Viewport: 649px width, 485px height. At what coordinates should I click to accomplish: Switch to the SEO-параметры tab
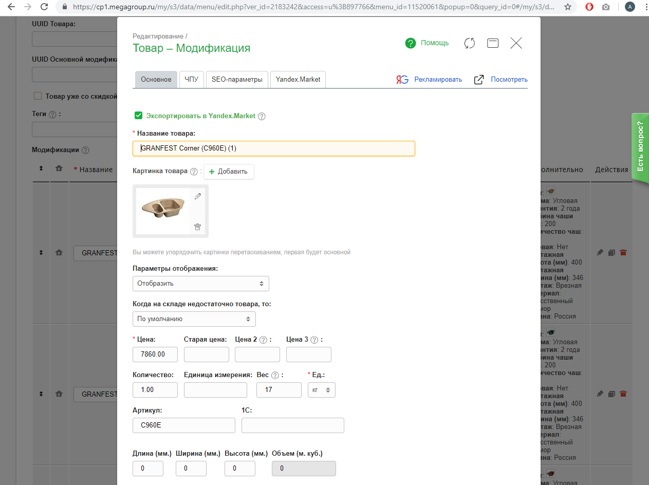[237, 80]
